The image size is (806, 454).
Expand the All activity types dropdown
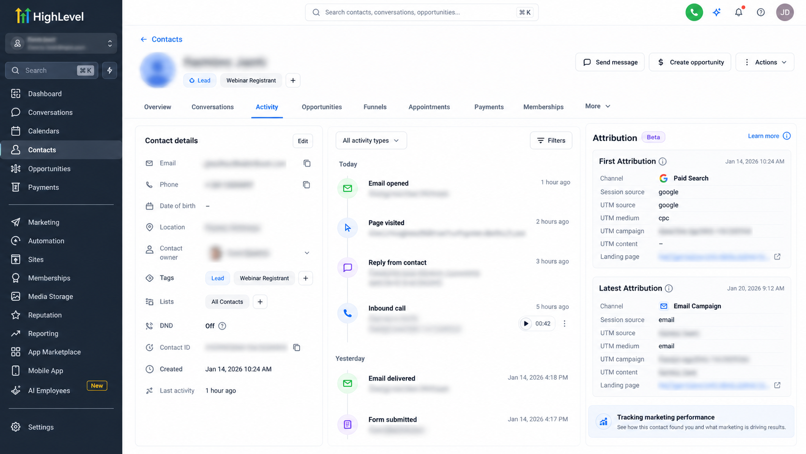click(x=371, y=140)
